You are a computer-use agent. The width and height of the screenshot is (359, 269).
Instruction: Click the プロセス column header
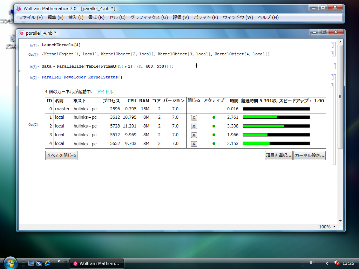click(111, 101)
